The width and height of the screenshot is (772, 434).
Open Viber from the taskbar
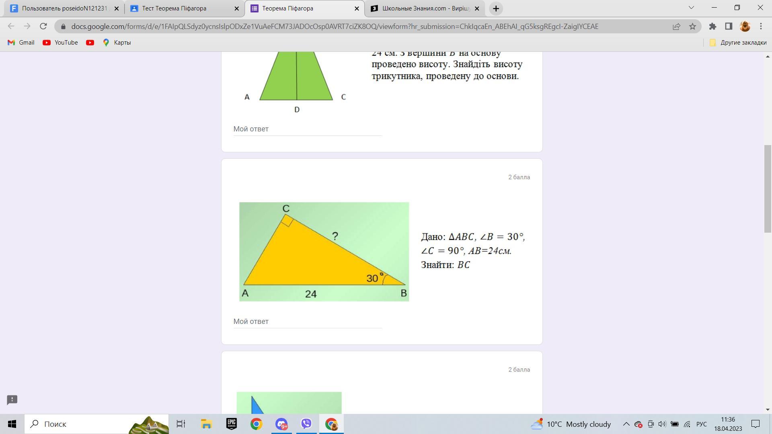(x=306, y=424)
